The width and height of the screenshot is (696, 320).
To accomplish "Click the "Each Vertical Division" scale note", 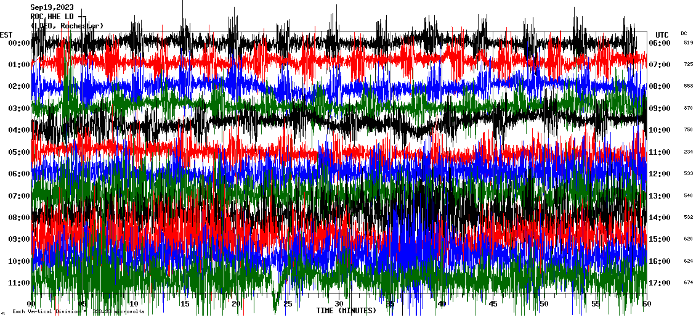I will (78, 311).
